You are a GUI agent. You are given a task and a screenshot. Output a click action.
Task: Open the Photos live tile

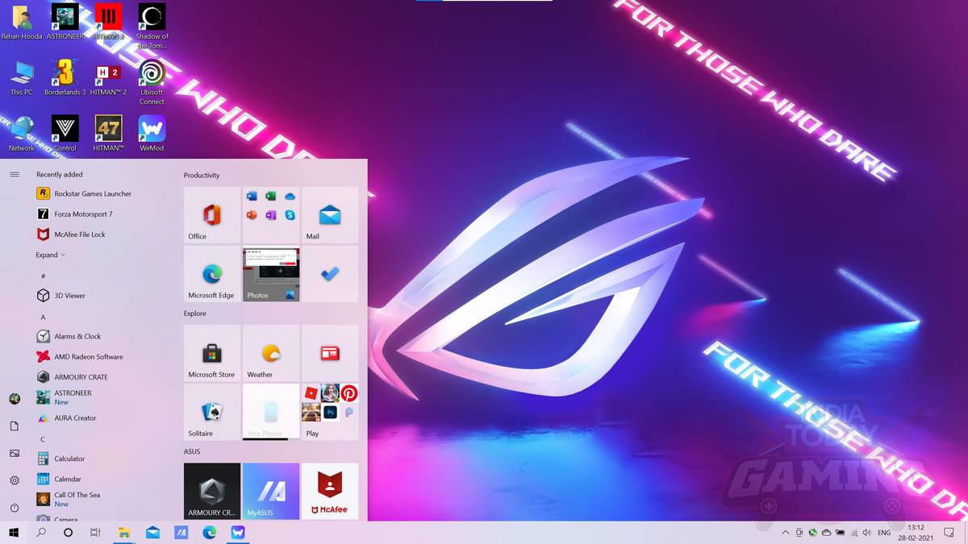271,274
